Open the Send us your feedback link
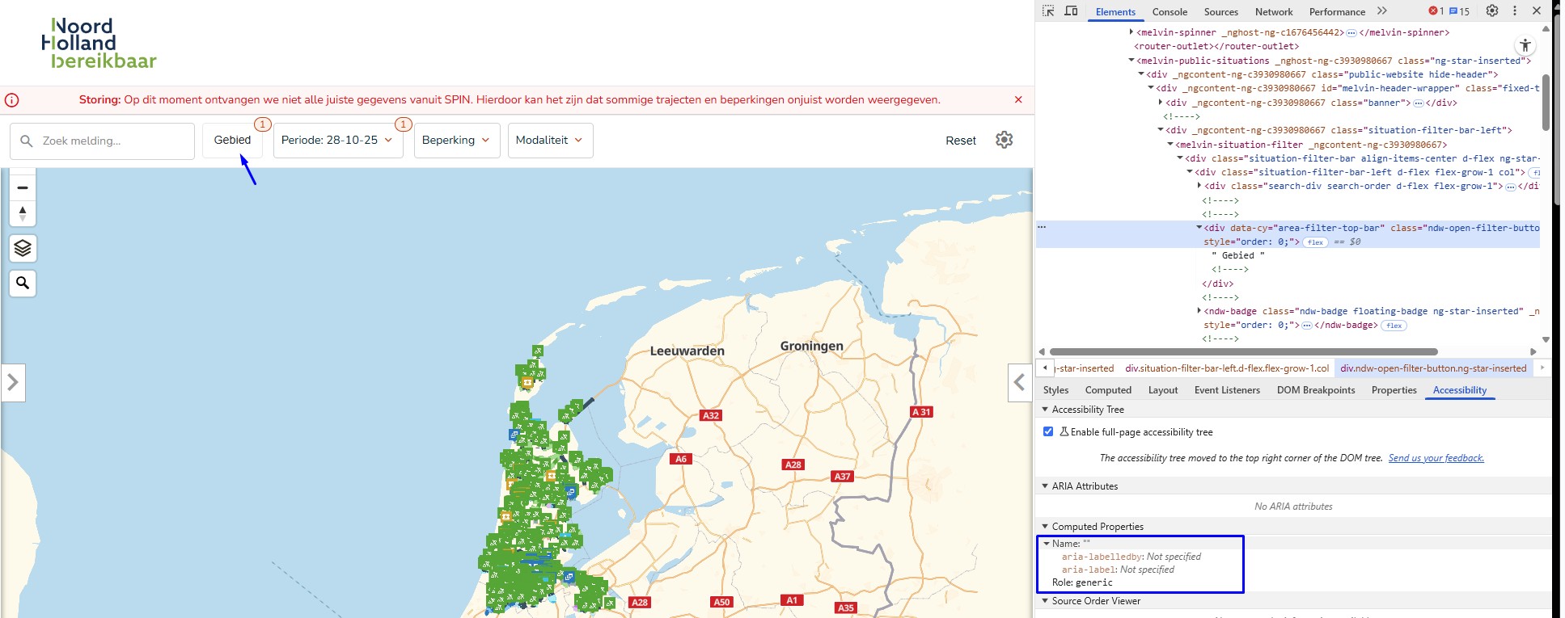The height and width of the screenshot is (618, 1565). click(x=1436, y=458)
